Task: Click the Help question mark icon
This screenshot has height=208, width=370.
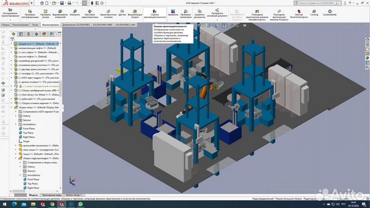Action: click(350, 3)
